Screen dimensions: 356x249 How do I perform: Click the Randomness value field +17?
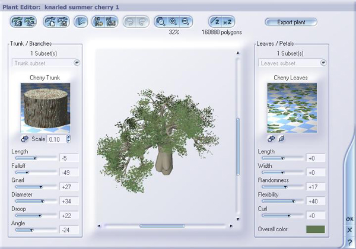(316, 187)
